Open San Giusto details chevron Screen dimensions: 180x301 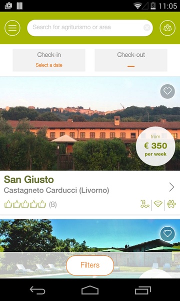pos(171,187)
